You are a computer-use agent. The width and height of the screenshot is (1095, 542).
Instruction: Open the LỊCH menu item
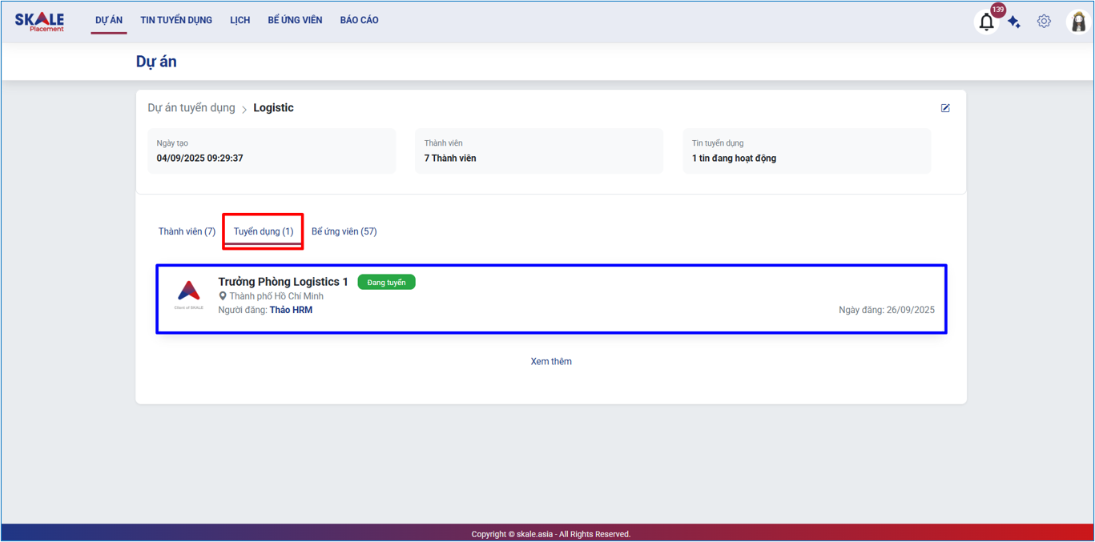click(x=240, y=20)
